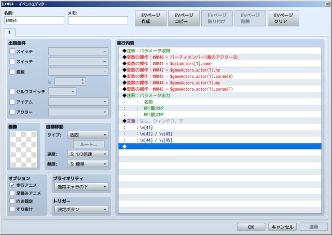Click the キャンセル button
The width and height of the screenshot is (332, 235).
[x=282, y=227]
